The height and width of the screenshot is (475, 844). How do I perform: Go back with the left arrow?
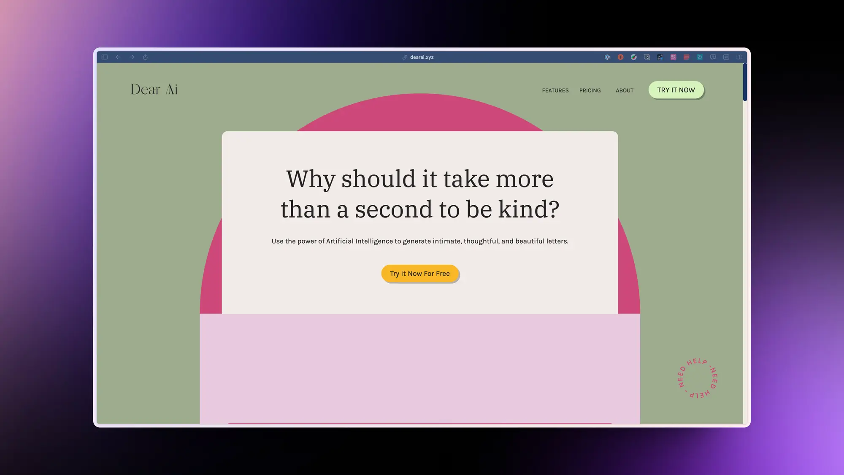point(118,57)
